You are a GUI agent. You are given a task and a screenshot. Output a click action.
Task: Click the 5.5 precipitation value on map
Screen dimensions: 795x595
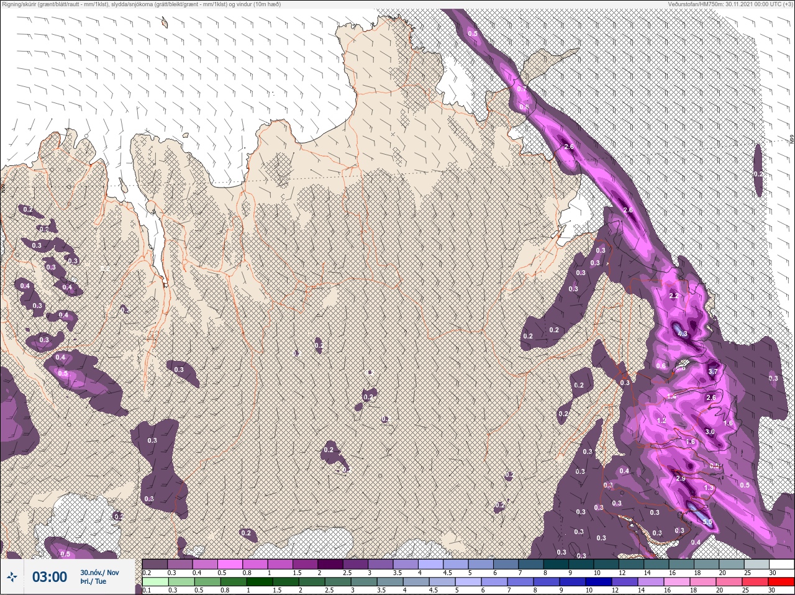[x=707, y=522]
